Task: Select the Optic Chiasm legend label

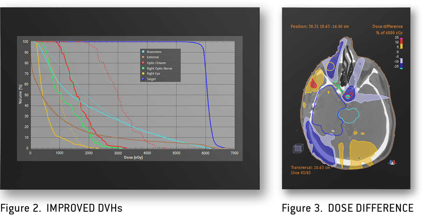Action: (156, 63)
